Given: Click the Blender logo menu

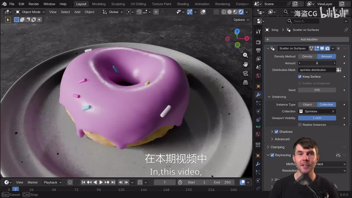Looking at the screenshot, I should click(4, 4).
